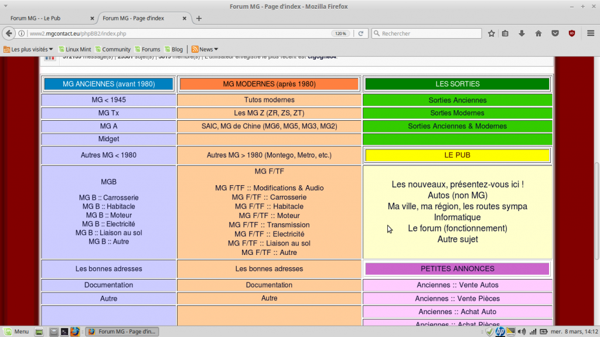Close the 'Forum MG - Page d'index' tab

coord(185,18)
